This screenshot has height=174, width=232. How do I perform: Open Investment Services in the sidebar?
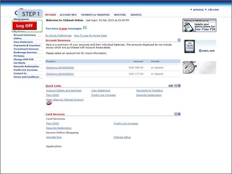coord(26,49)
